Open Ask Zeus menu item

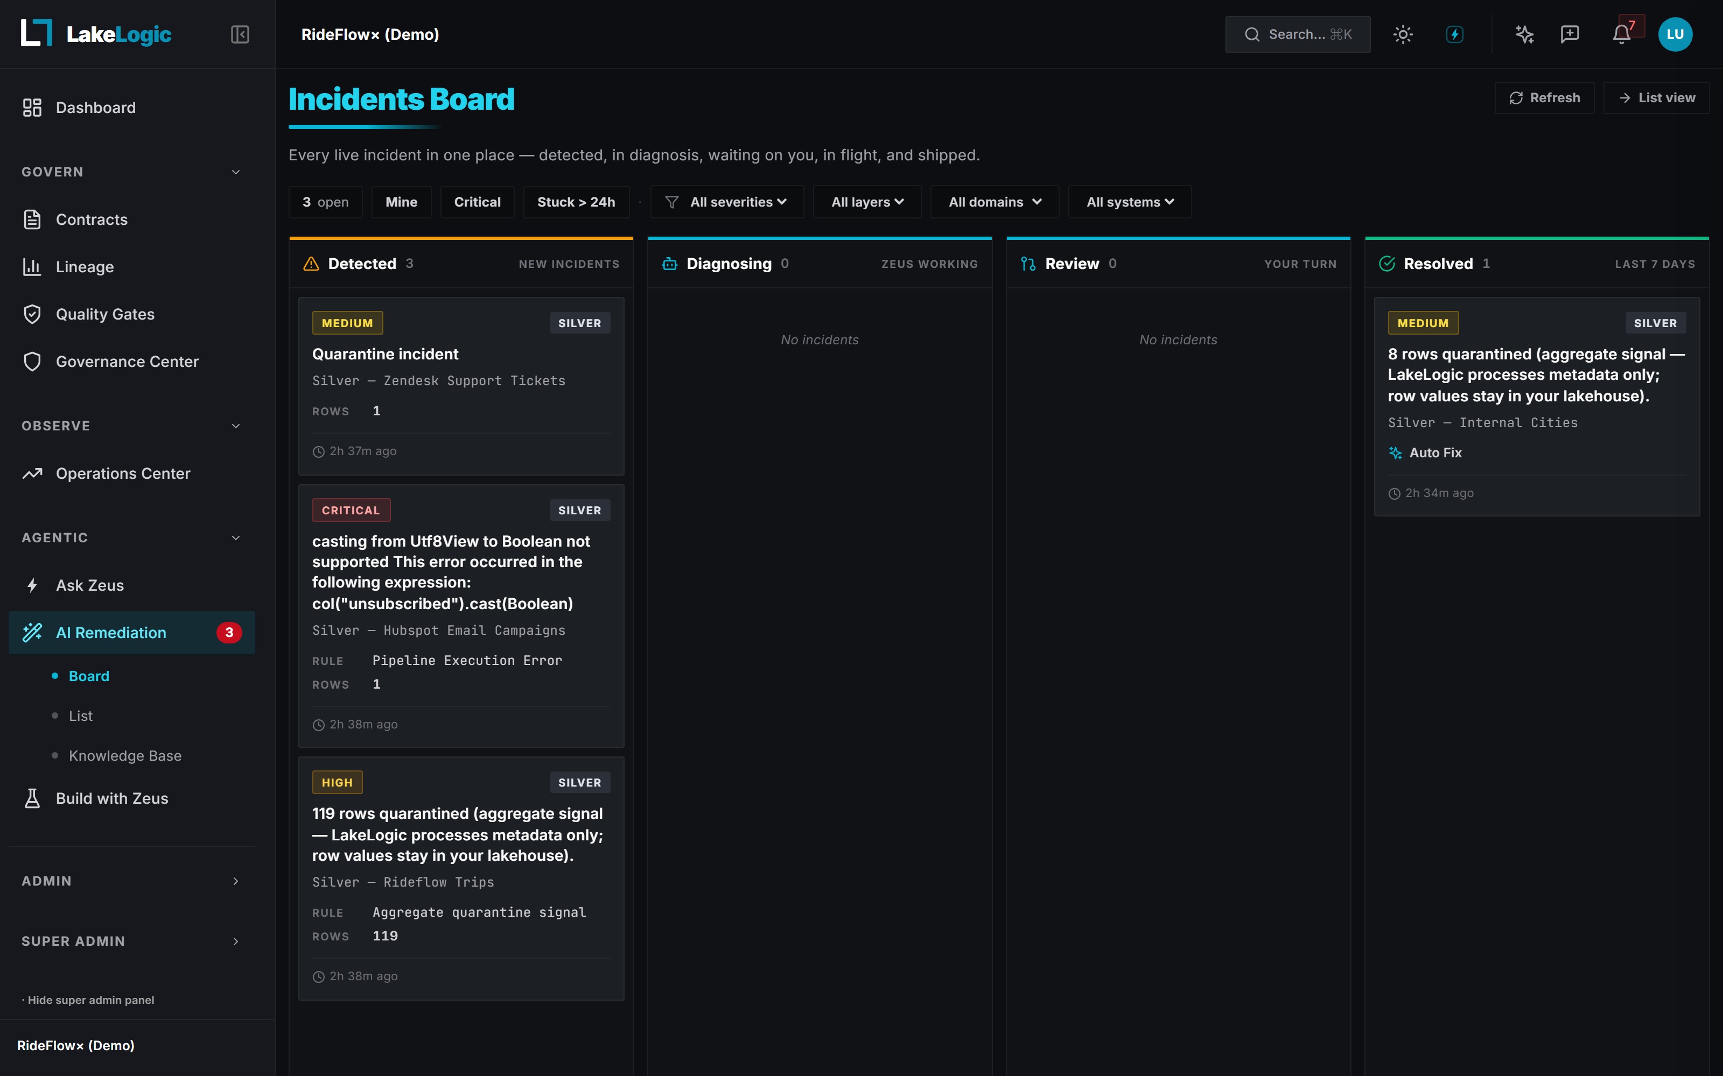point(132,585)
